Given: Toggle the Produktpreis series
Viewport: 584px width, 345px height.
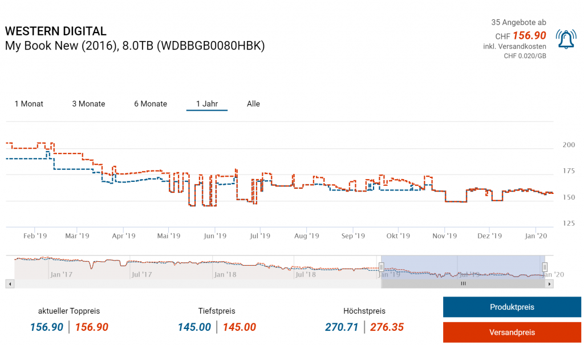Looking at the screenshot, I should click(x=512, y=307).
